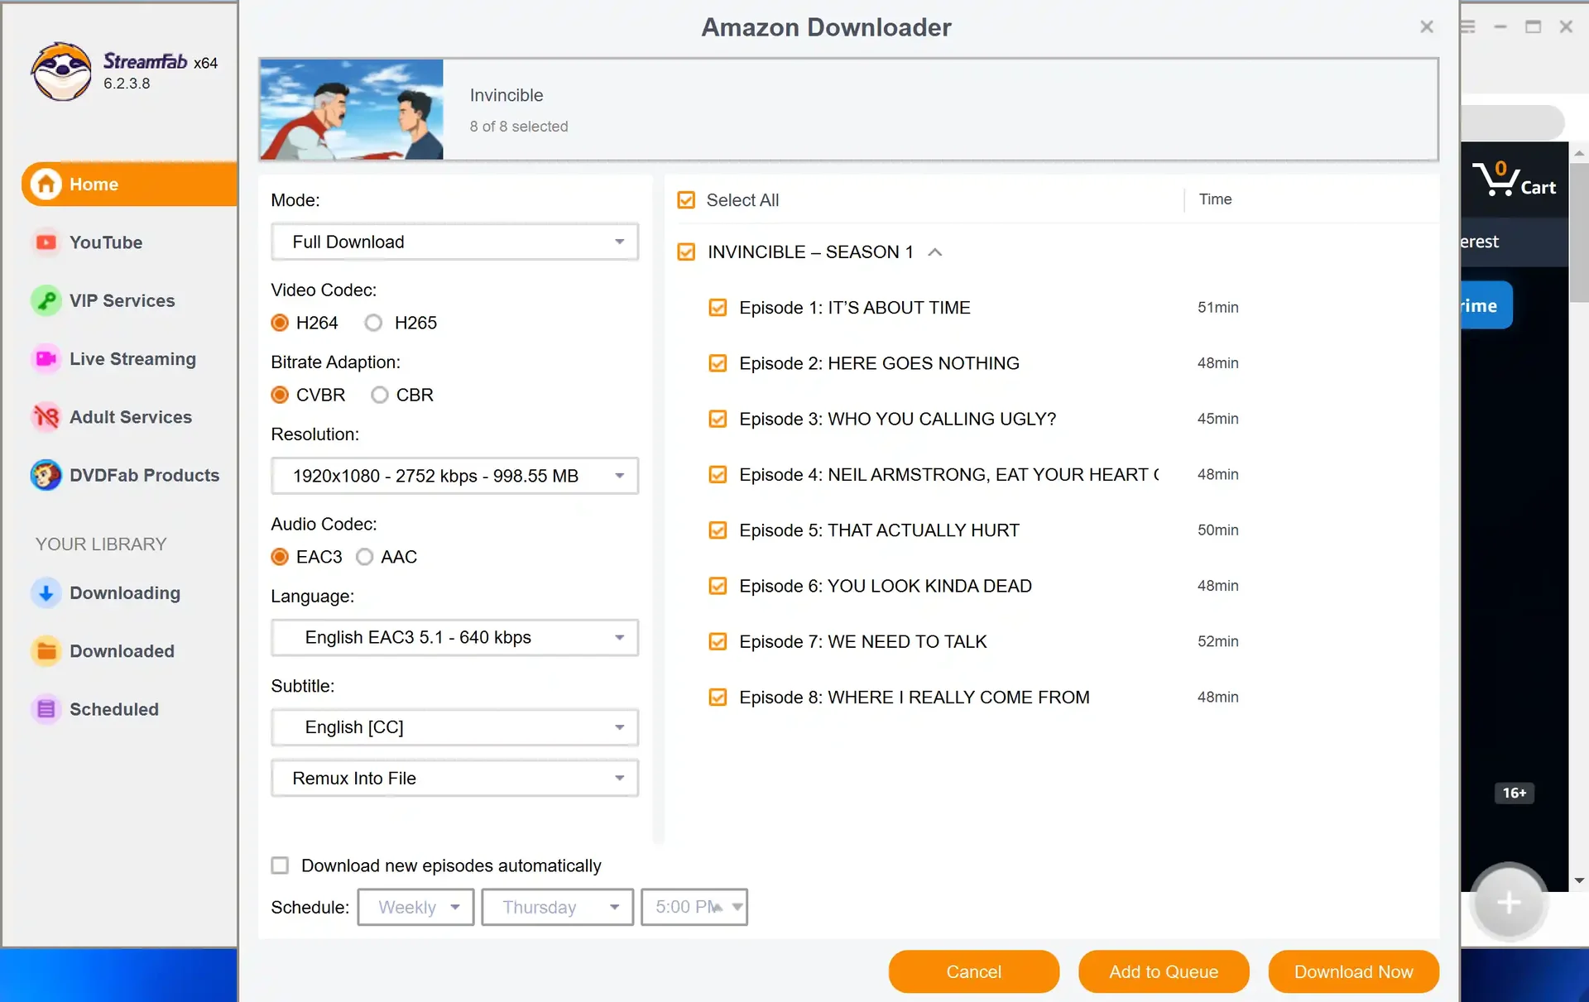
Task: Choose CVBR bitrate adaption
Action: [280, 395]
